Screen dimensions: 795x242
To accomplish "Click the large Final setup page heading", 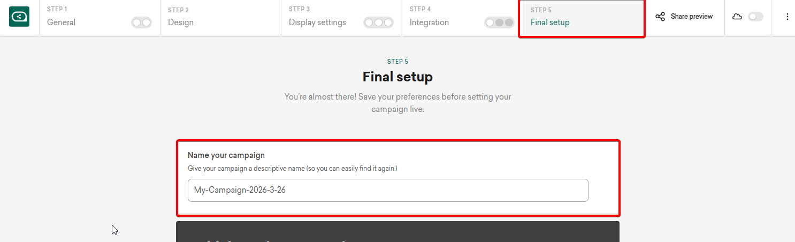I will pos(397,77).
